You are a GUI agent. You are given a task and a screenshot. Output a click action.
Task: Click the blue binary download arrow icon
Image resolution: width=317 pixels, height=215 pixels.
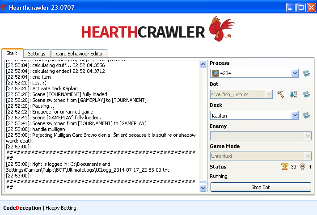293,94
